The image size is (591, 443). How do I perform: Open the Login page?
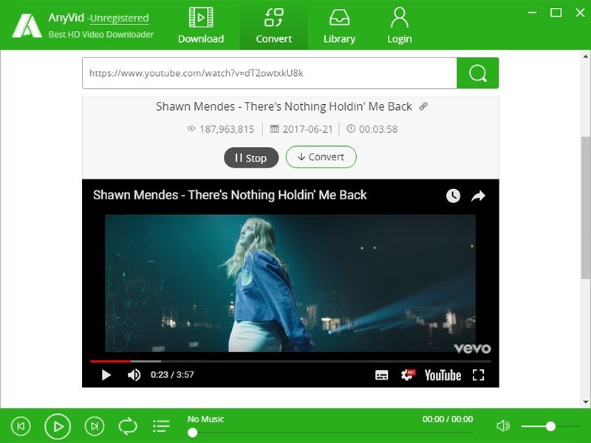click(x=400, y=25)
